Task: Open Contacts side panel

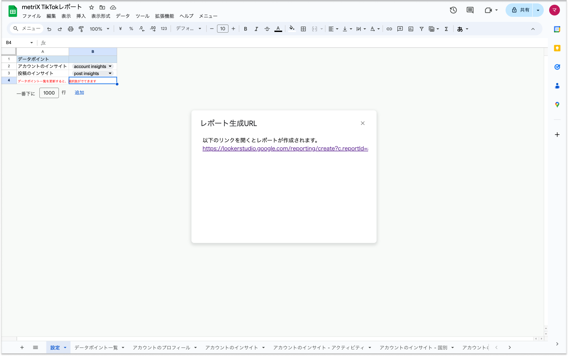Action: (557, 86)
